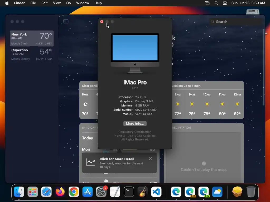
Task: Open the Window menu
Action: click(83, 3)
